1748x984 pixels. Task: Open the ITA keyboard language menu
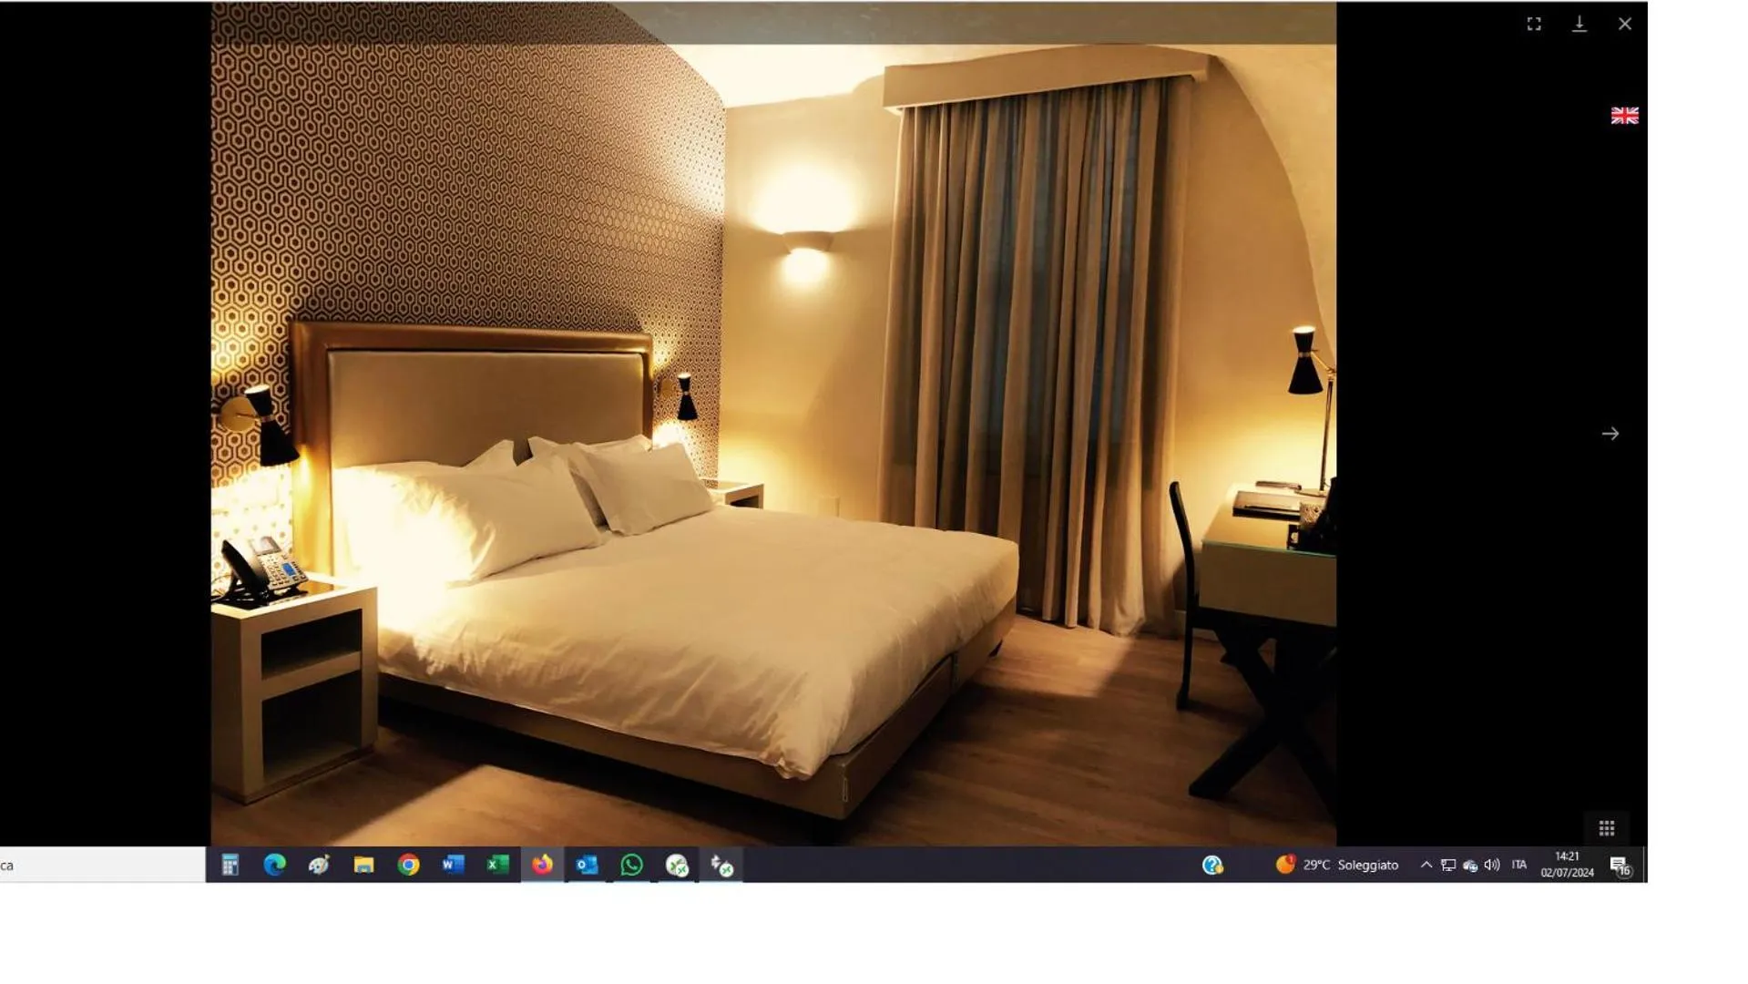(x=1519, y=865)
